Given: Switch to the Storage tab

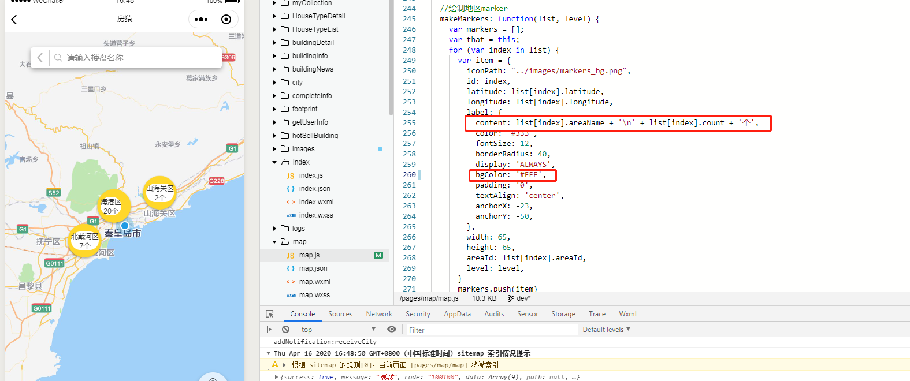Looking at the screenshot, I should coord(563,314).
